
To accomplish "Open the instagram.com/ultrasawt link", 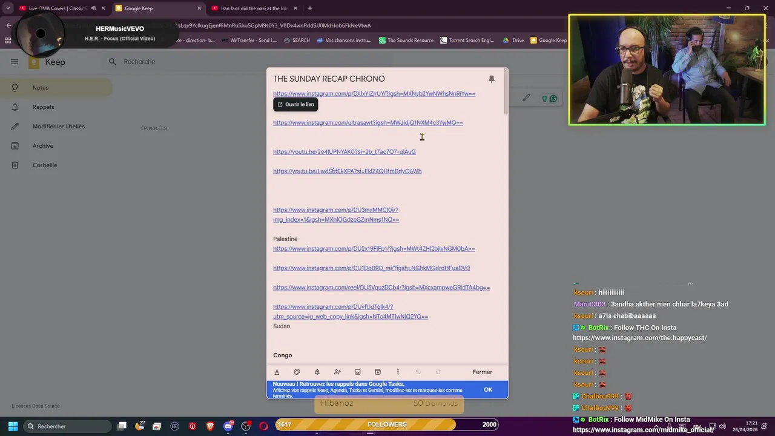I will 368,123.
